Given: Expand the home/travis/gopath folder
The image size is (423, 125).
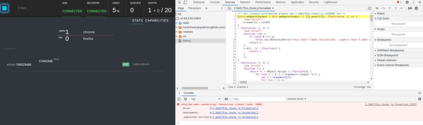Looking at the screenshot, I should pos(176,27).
